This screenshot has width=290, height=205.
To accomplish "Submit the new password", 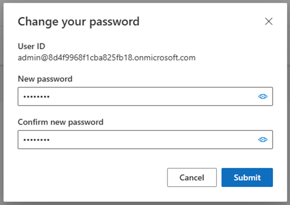I will point(247,177).
